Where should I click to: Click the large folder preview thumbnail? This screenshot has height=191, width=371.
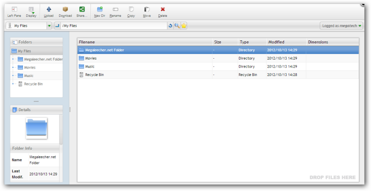(x=37, y=128)
